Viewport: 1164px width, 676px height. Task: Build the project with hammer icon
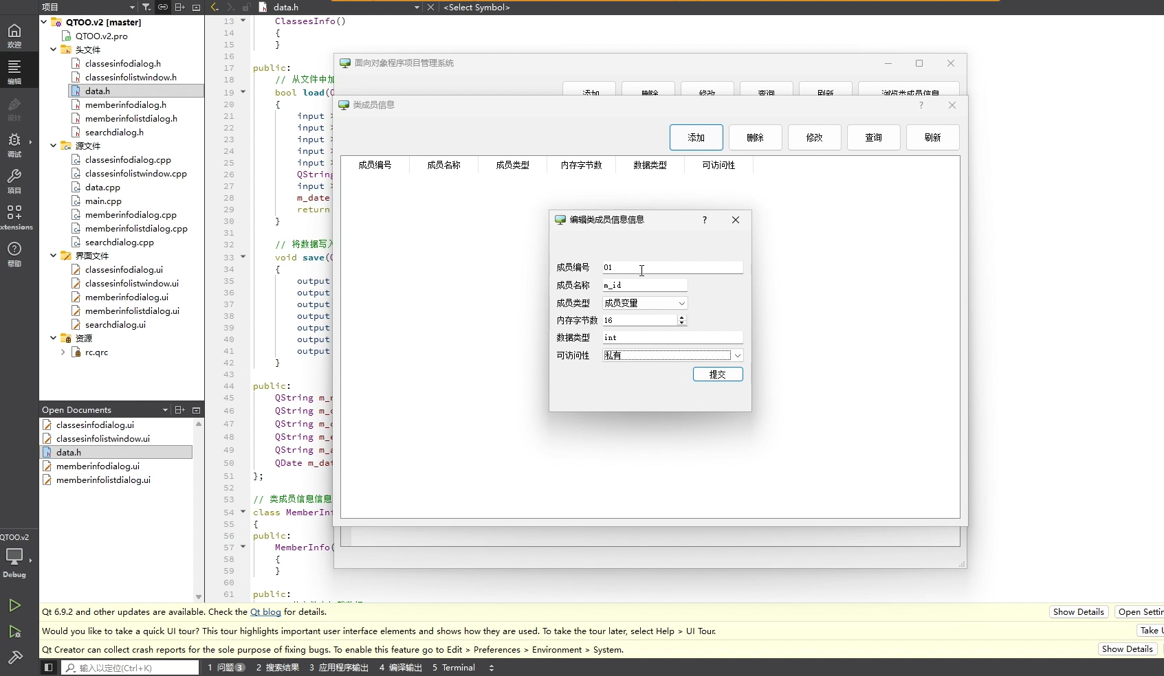coord(14,657)
